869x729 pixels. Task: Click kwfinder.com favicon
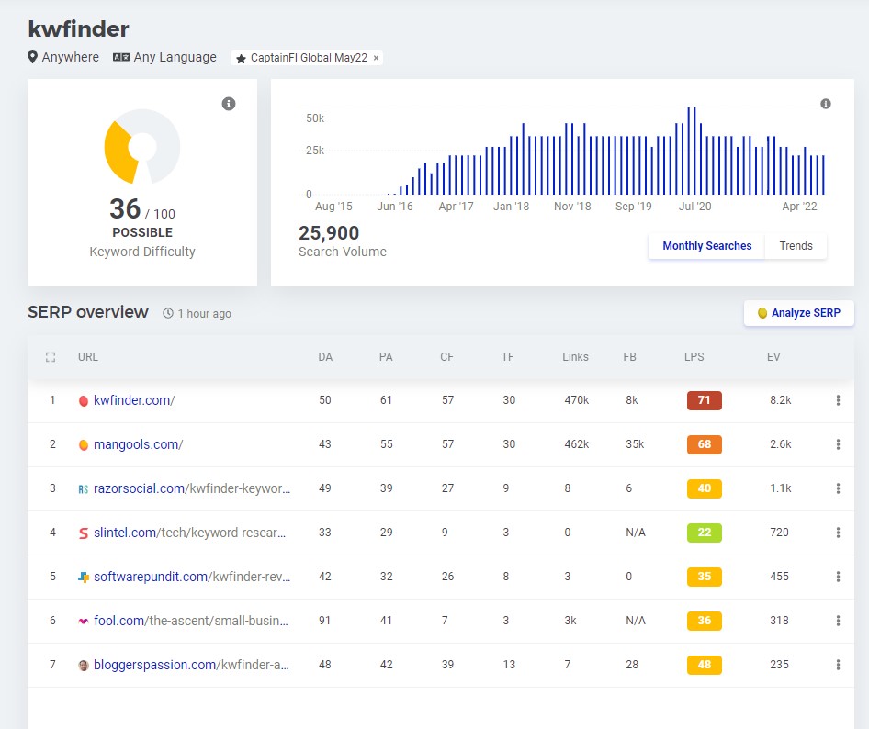[x=83, y=401]
